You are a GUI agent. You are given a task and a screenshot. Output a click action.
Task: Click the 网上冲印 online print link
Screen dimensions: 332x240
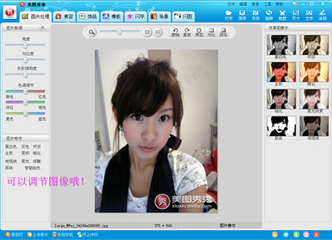pos(88,235)
